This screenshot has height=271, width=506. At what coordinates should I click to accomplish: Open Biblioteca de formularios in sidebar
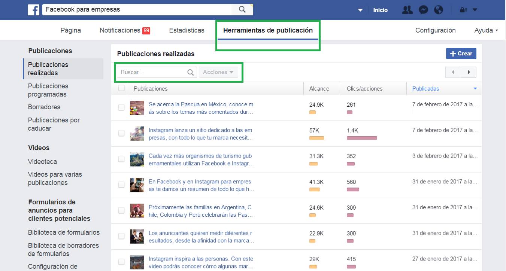point(64,232)
